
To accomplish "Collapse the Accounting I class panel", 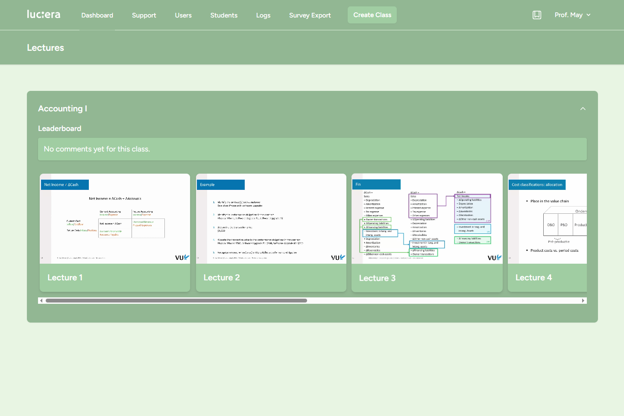I will tap(583, 109).
